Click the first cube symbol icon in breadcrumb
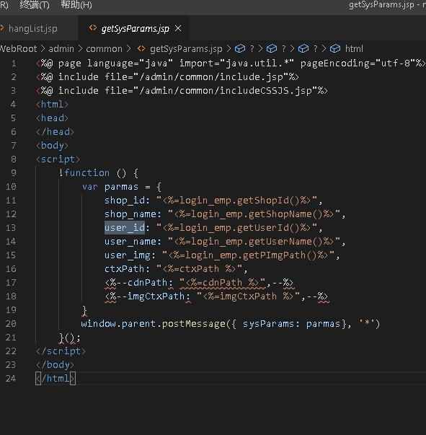426x435 pixels. pyautogui.click(x=240, y=48)
